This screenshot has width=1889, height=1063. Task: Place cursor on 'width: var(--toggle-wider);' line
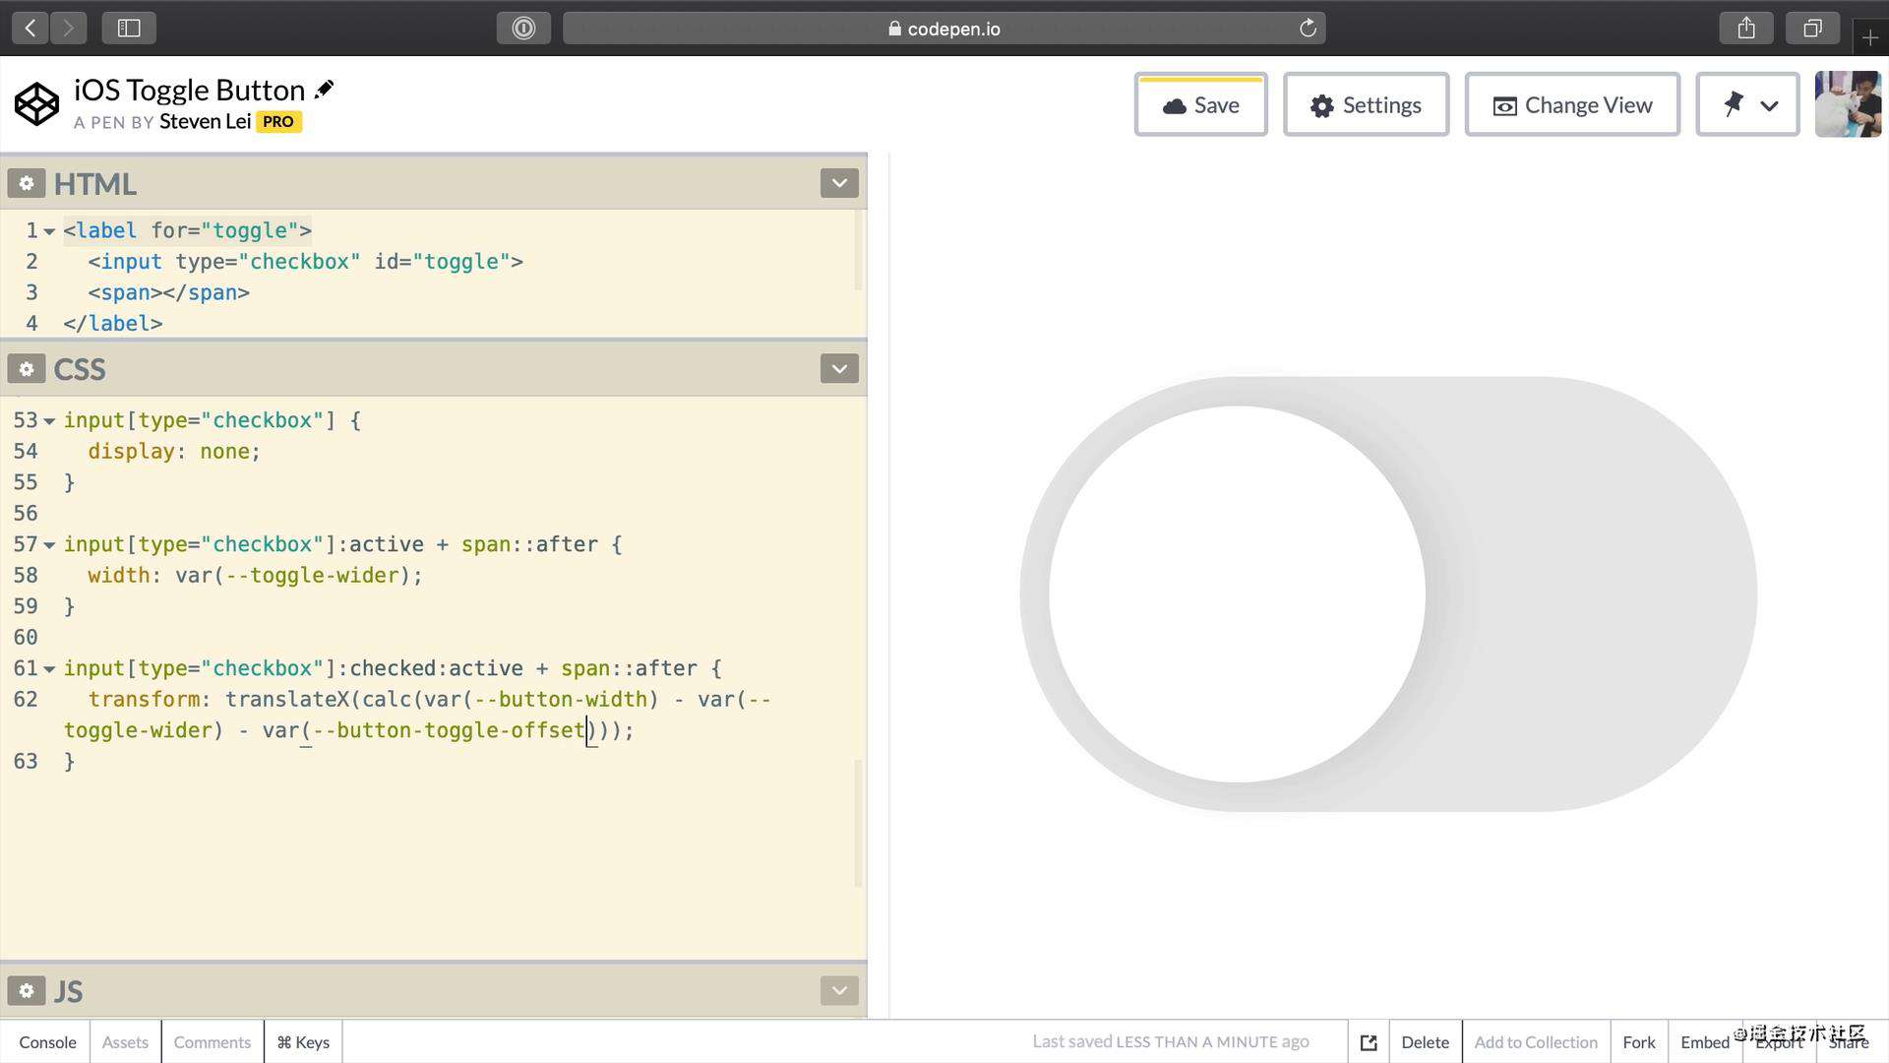pyautogui.click(x=255, y=576)
